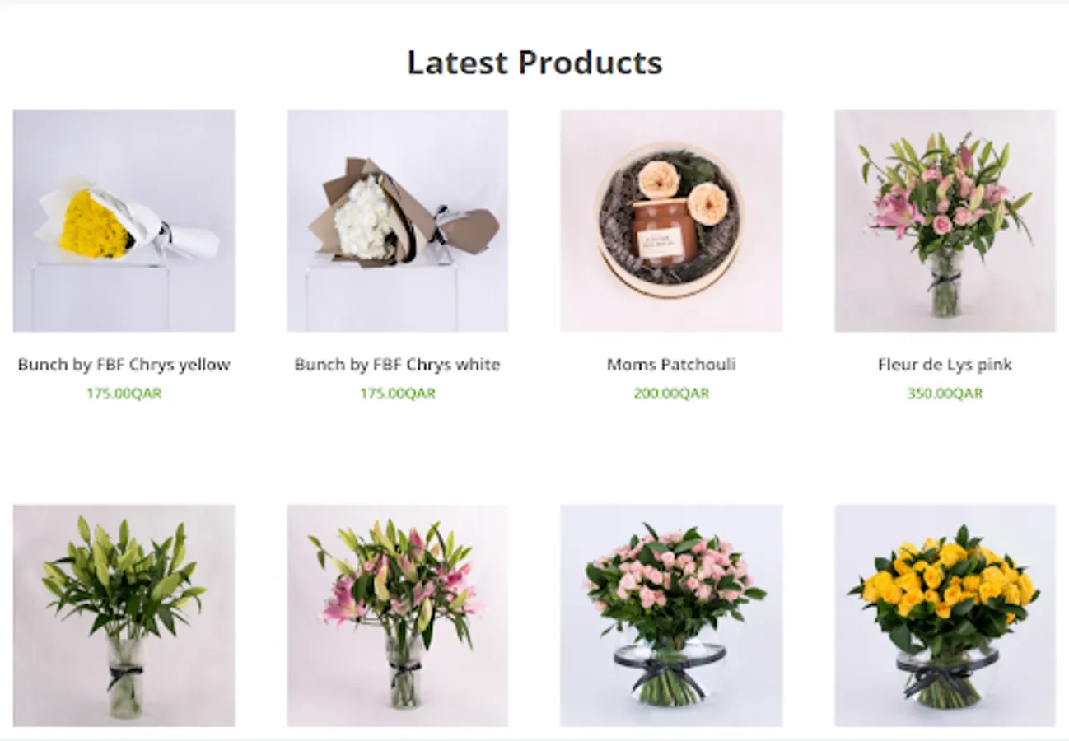Open the Moms Patchouli candle box image
Screen dimensions: 1069x741
click(x=671, y=221)
